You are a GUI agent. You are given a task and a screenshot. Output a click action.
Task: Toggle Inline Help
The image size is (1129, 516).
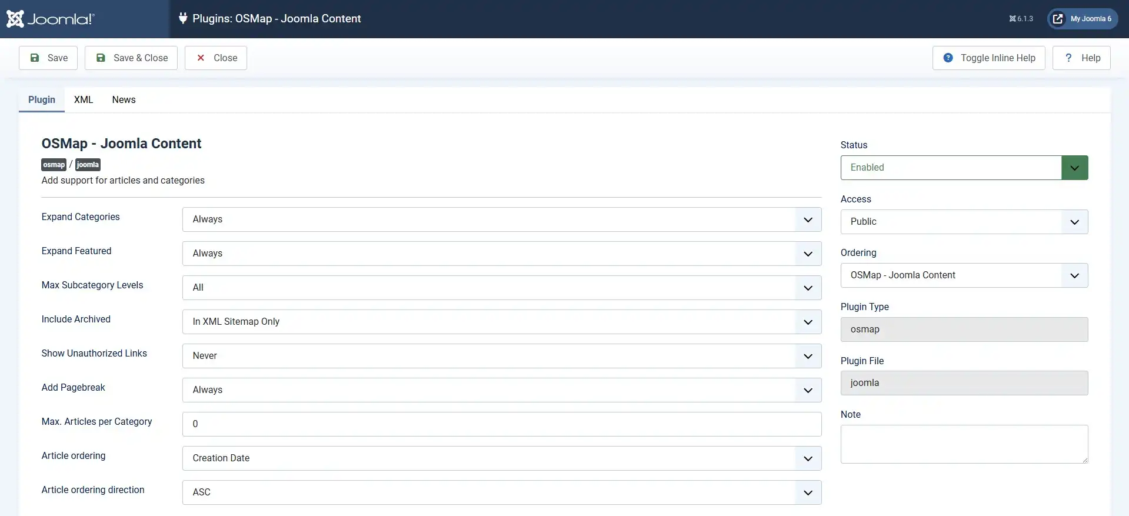click(988, 58)
